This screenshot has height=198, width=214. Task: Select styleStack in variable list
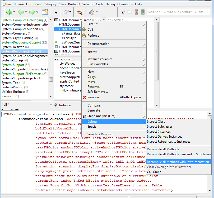pyautogui.click(x=67, y=86)
